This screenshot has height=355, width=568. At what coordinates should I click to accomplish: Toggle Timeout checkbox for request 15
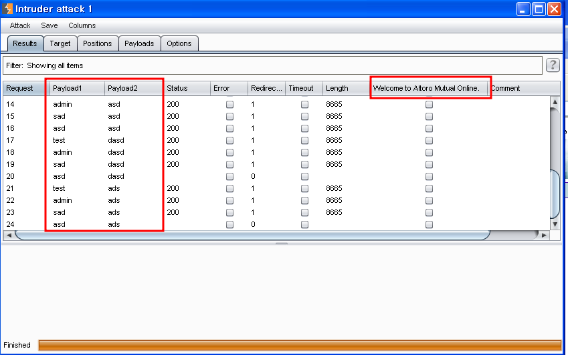(304, 116)
